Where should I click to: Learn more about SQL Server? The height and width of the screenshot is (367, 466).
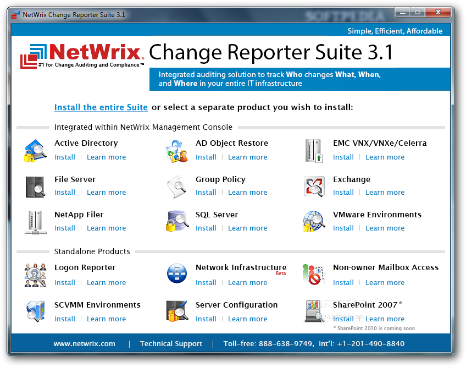coord(247,228)
